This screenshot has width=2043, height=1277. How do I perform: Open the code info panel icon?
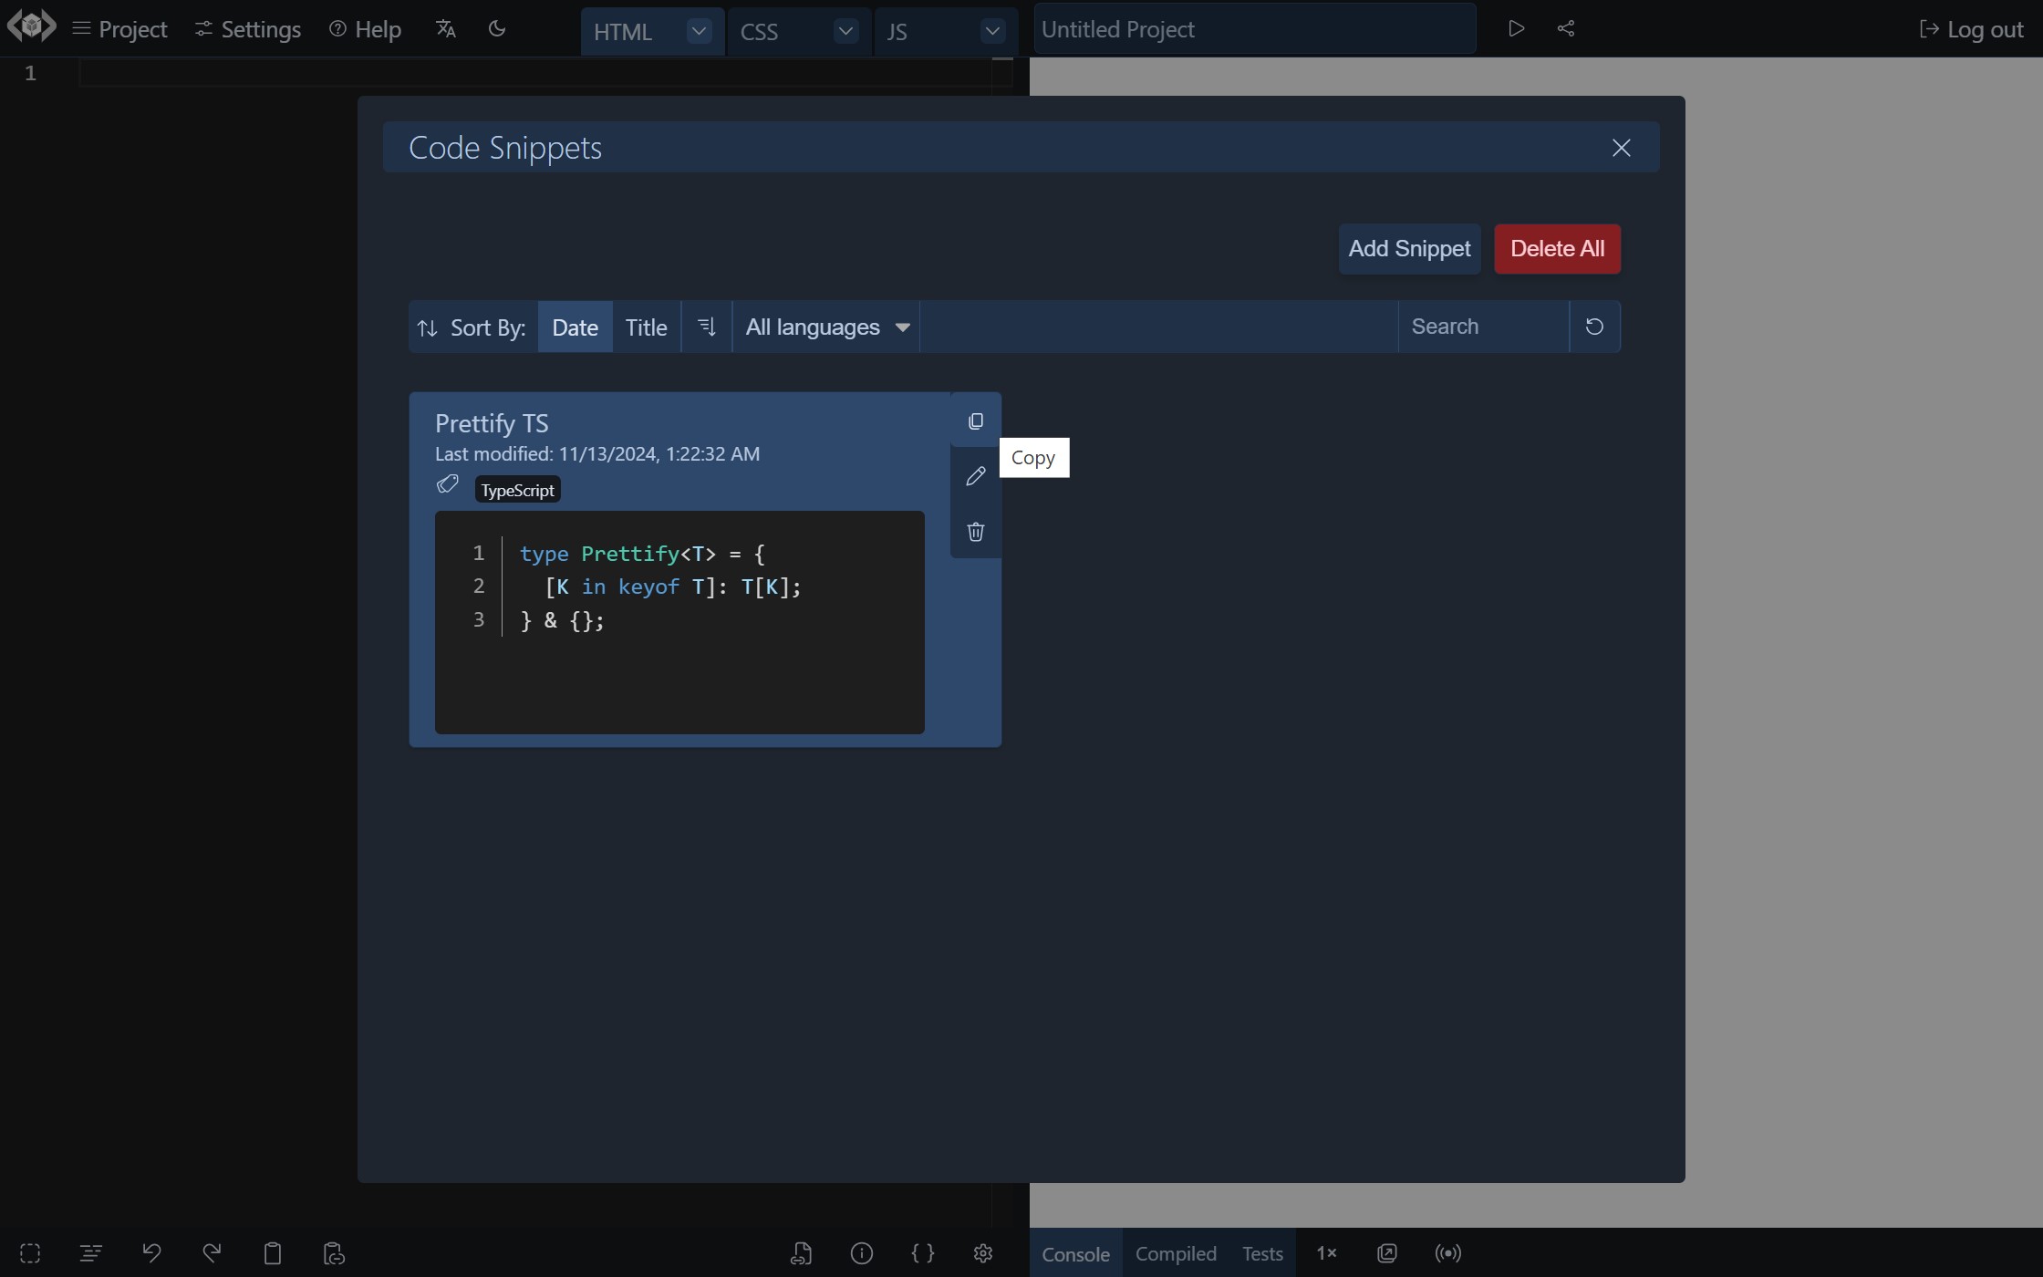862,1253
